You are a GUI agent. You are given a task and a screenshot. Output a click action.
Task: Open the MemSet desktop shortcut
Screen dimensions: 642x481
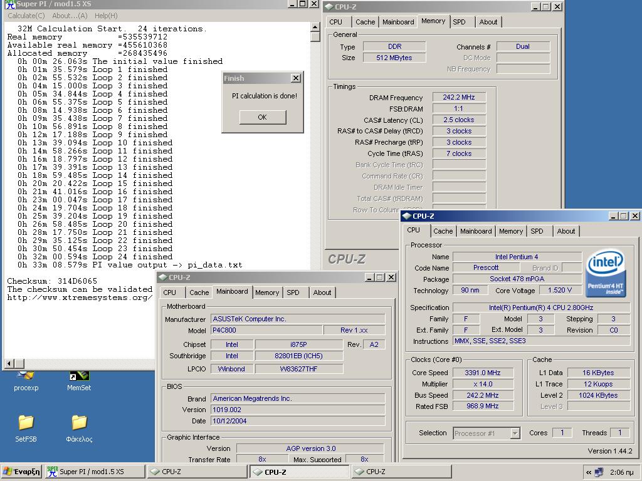pyautogui.click(x=78, y=380)
